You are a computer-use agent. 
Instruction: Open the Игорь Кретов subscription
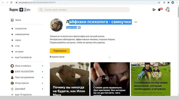(22, 83)
